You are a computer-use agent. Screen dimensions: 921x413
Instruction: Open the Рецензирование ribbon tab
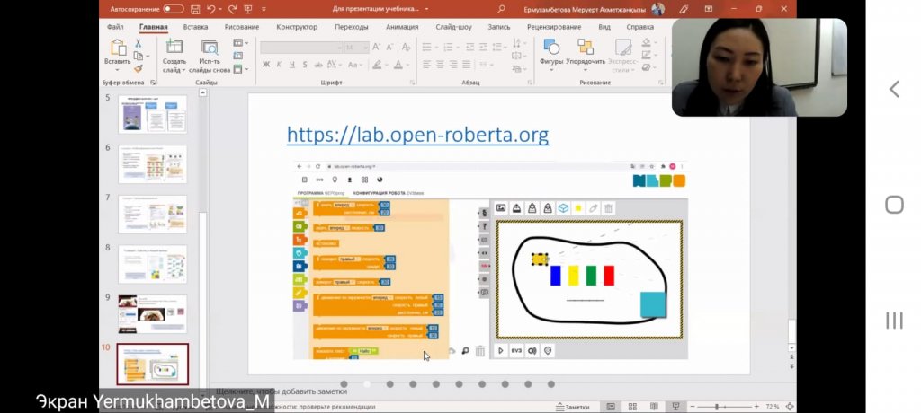point(554,27)
